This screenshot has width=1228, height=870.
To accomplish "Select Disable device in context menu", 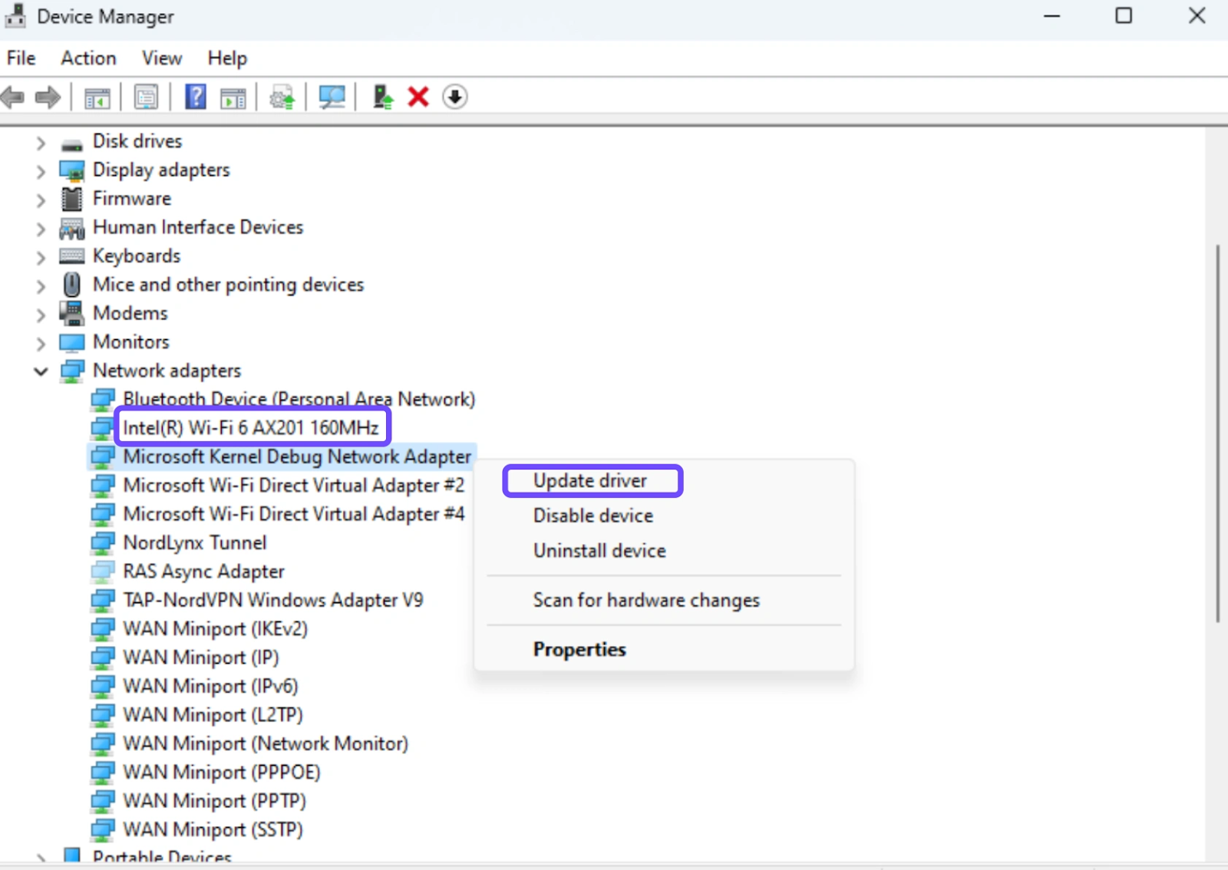I will click(593, 516).
